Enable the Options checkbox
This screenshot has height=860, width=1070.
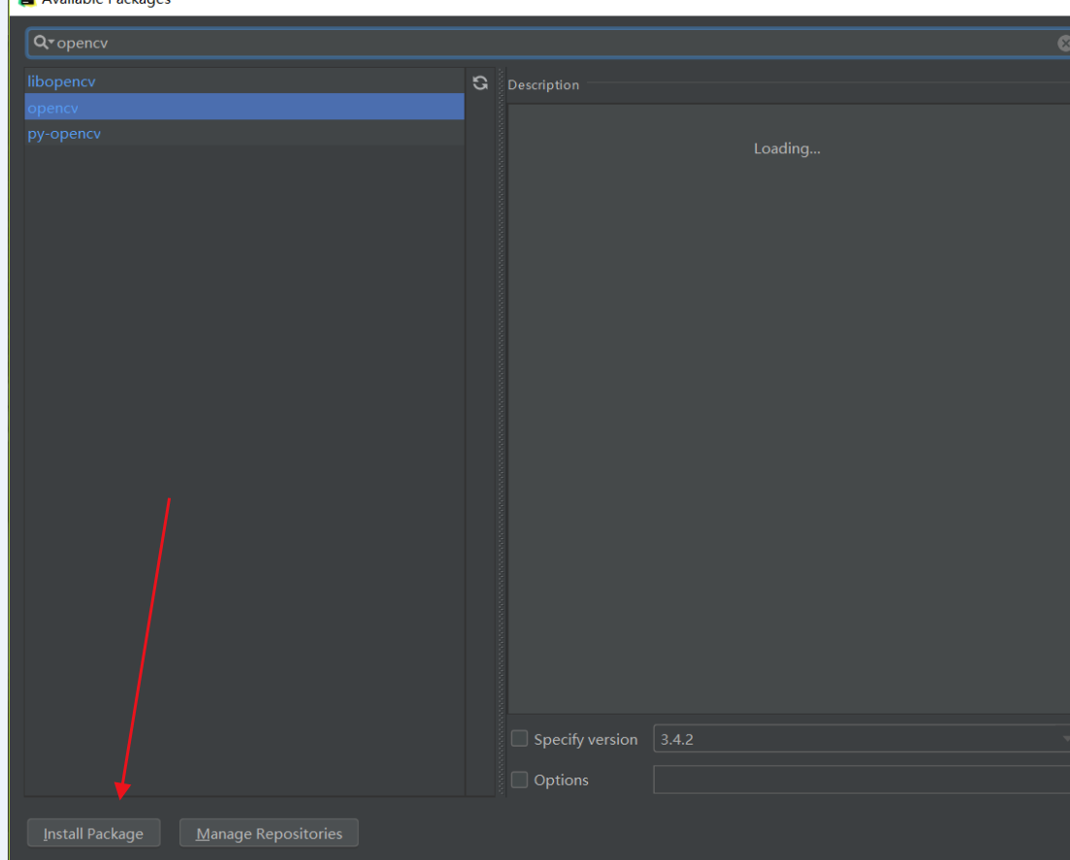(x=519, y=780)
